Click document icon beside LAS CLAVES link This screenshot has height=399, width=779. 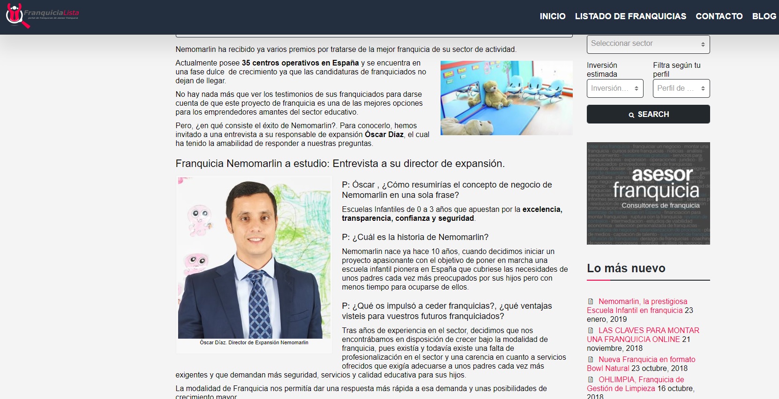click(591, 331)
